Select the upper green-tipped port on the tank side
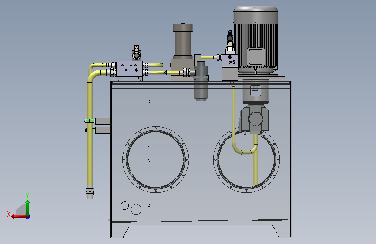Viewport: 376px width, 244px height. click(97, 121)
